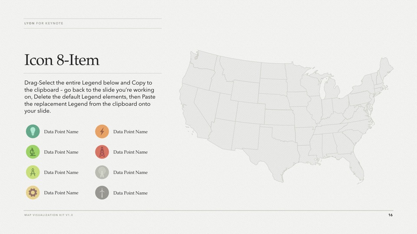Select the gray radio antenna icon
Screen dimensions: 417x234
[x=102, y=172]
